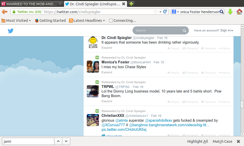The image size is (244, 146).
Task: Open the @spanishdollxxx mention link
Action: (x=159, y=120)
